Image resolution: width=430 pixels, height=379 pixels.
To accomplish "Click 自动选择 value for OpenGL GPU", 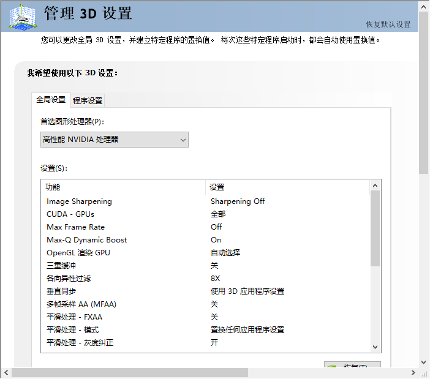I will 225,253.
